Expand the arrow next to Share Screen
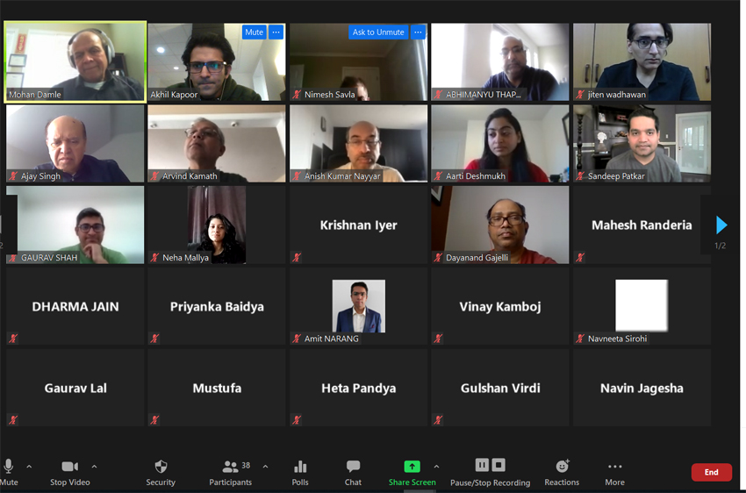The image size is (746, 493). point(436,467)
